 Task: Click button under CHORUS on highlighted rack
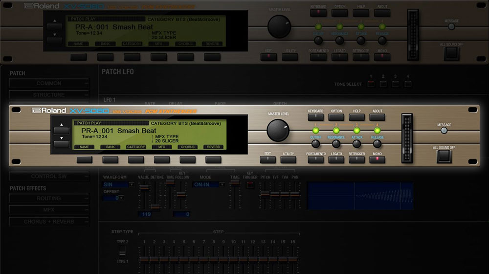click(187, 160)
